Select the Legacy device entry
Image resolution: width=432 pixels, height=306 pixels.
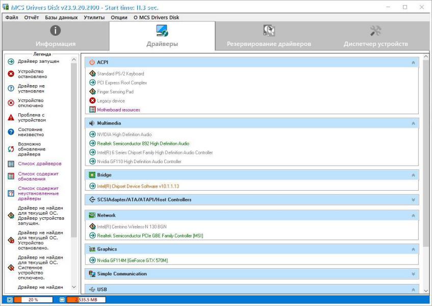click(111, 101)
